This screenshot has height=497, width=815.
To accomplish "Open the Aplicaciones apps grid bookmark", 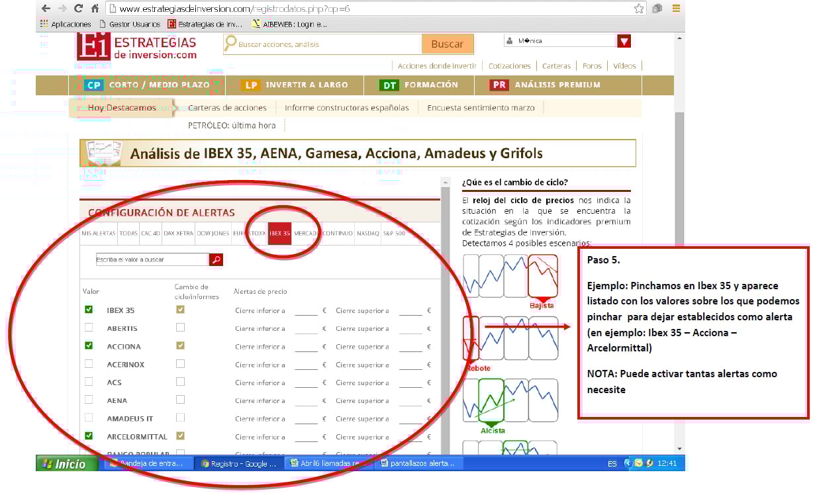I will 66,24.
